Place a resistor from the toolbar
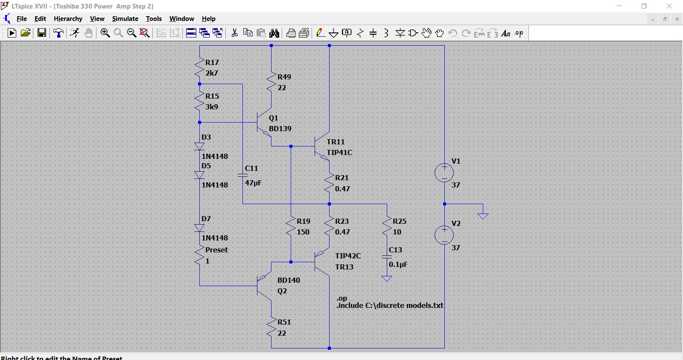 pyautogui.click(x=360, y=33)
